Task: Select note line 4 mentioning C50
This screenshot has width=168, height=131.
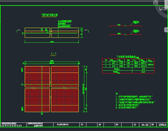Action: 128,105
